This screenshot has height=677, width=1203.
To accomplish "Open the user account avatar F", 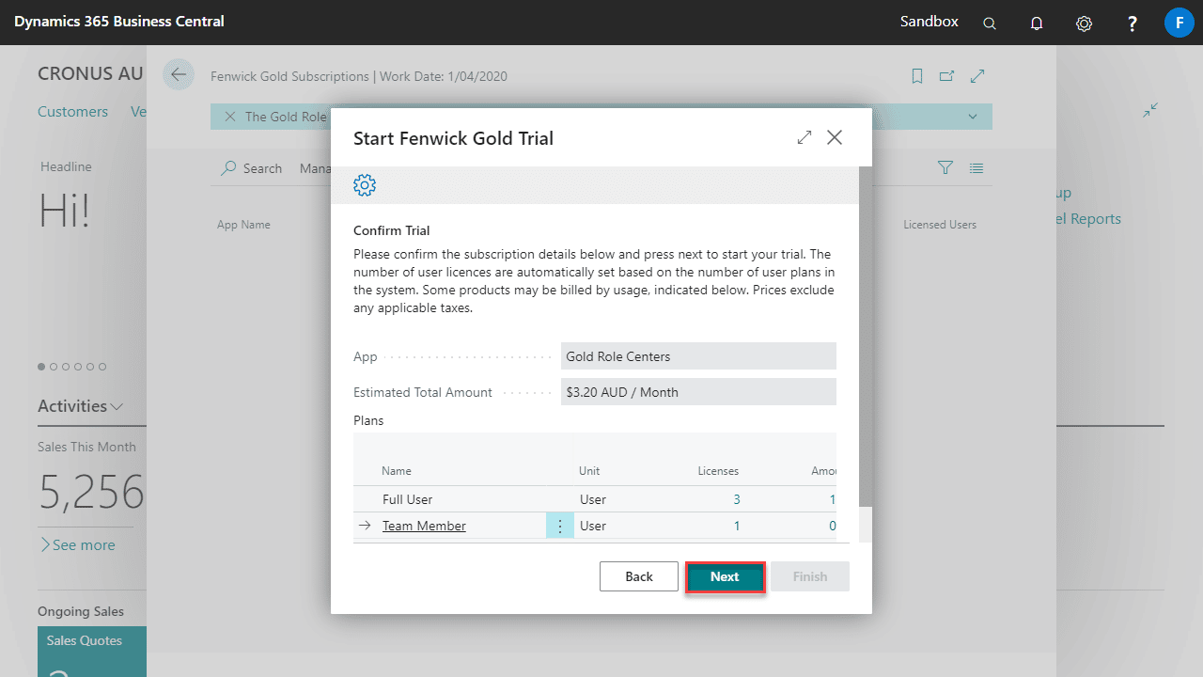I will [x=1179, y=23].
